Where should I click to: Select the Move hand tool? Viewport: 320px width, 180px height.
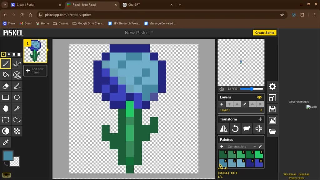(x=6, y=108)
